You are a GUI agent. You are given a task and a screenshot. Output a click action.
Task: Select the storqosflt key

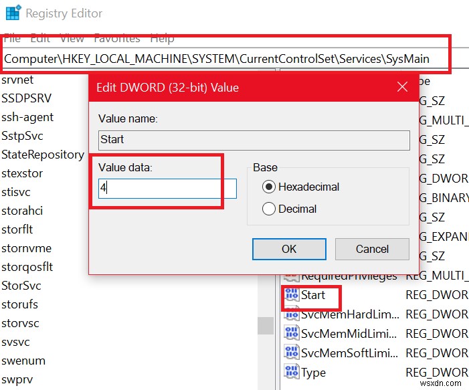[x=27, y=267]
